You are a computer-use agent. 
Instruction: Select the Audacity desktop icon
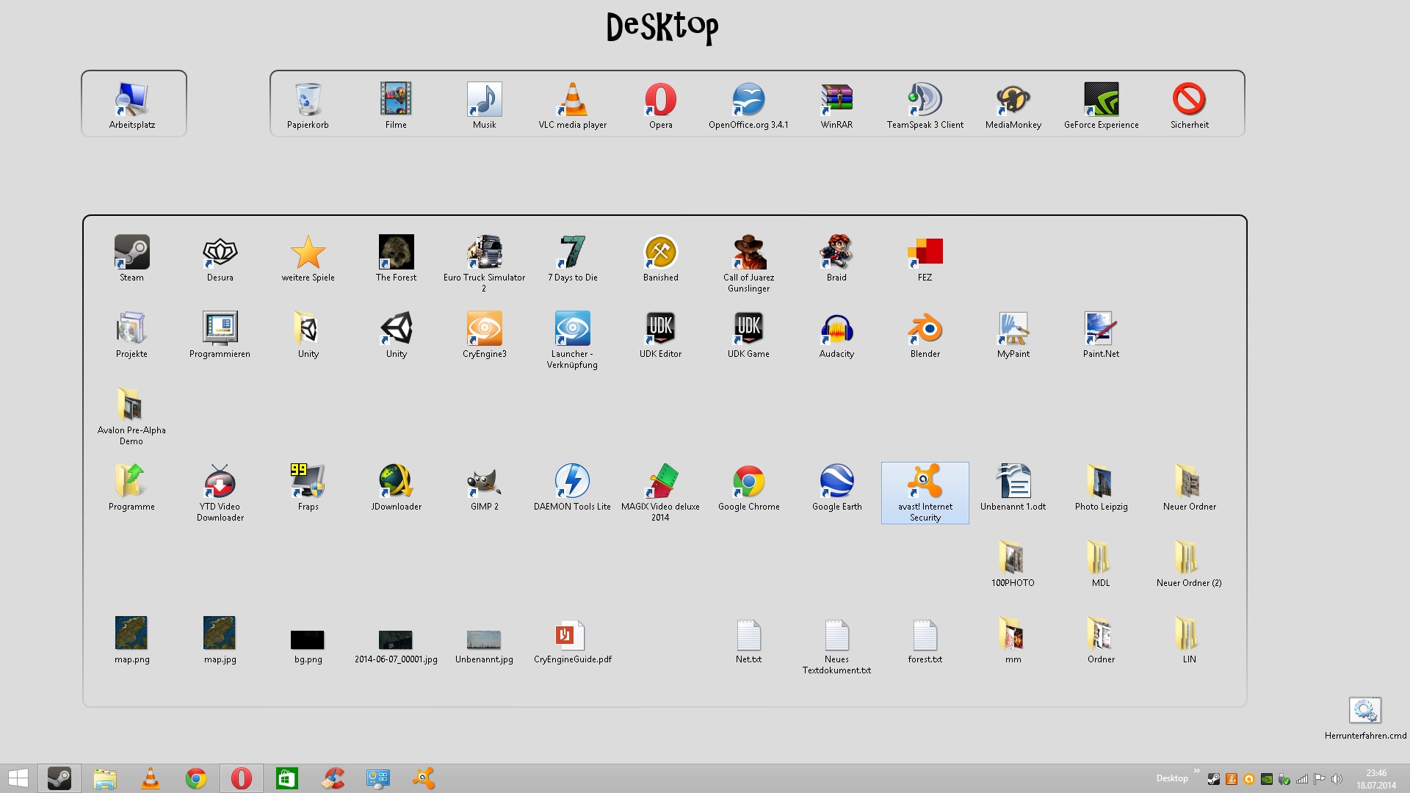[x=836, y=329]
